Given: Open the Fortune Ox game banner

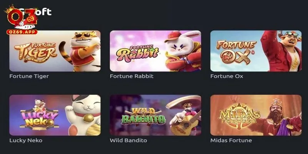Looking at the screenshot, I should [x=256, y=51].
